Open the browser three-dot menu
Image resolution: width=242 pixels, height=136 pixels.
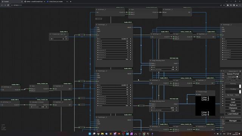click(x=240, y=5)
